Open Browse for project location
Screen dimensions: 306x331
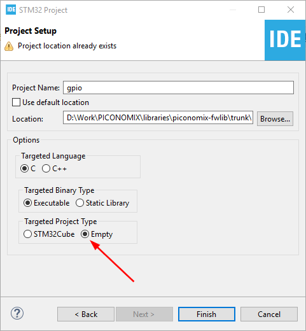click(275, 119)
